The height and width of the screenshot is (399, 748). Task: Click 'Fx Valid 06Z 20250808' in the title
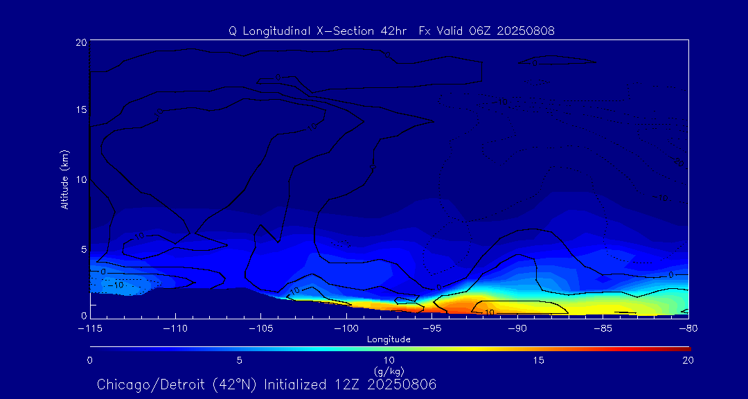(x=486, y=31)
